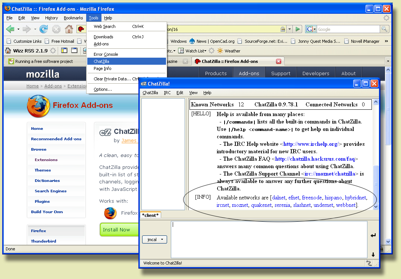The image size is (401, 279).
Task: Click the Free Hotmail bookmark
Action: (60, 41)
